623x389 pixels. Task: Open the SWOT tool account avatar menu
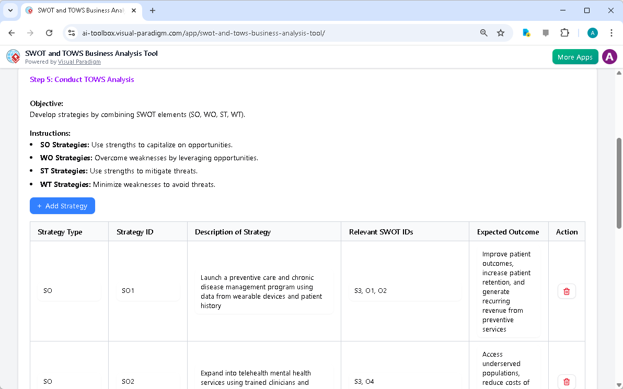coord(609,56)
